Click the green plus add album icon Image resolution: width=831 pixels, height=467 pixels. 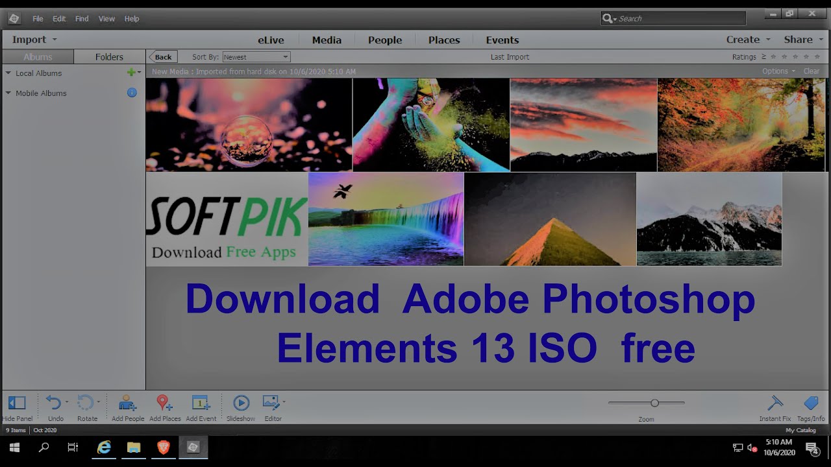[x=131, y=73]
